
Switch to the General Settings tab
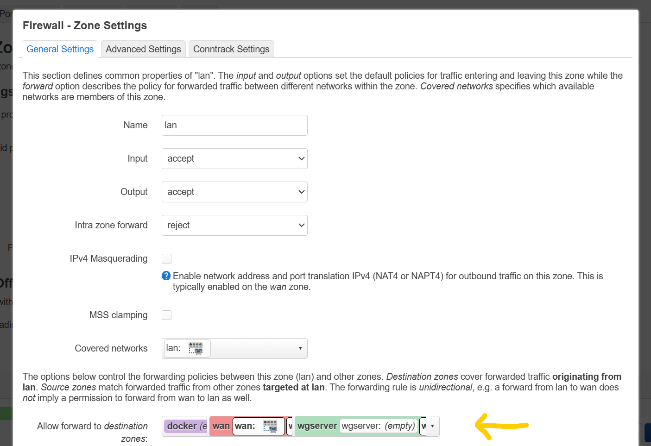coord(60,49)
